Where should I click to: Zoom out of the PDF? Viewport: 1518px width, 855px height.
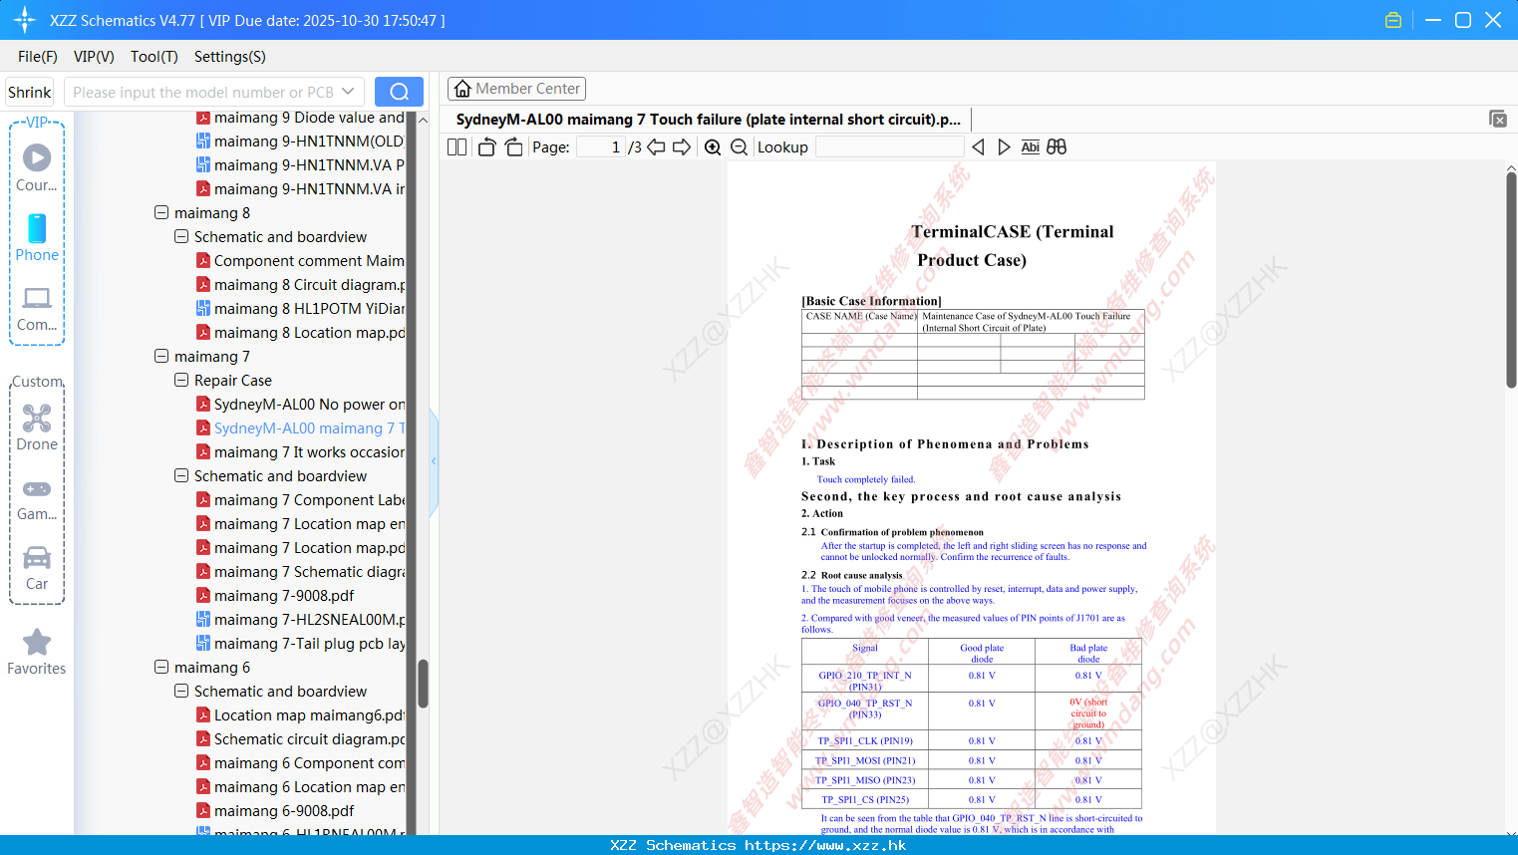739,147
